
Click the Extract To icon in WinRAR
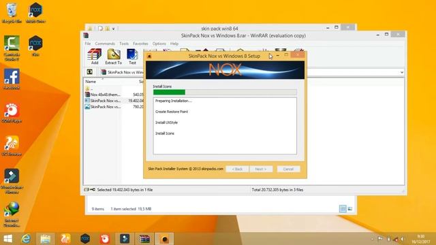(x=114, y=56)
